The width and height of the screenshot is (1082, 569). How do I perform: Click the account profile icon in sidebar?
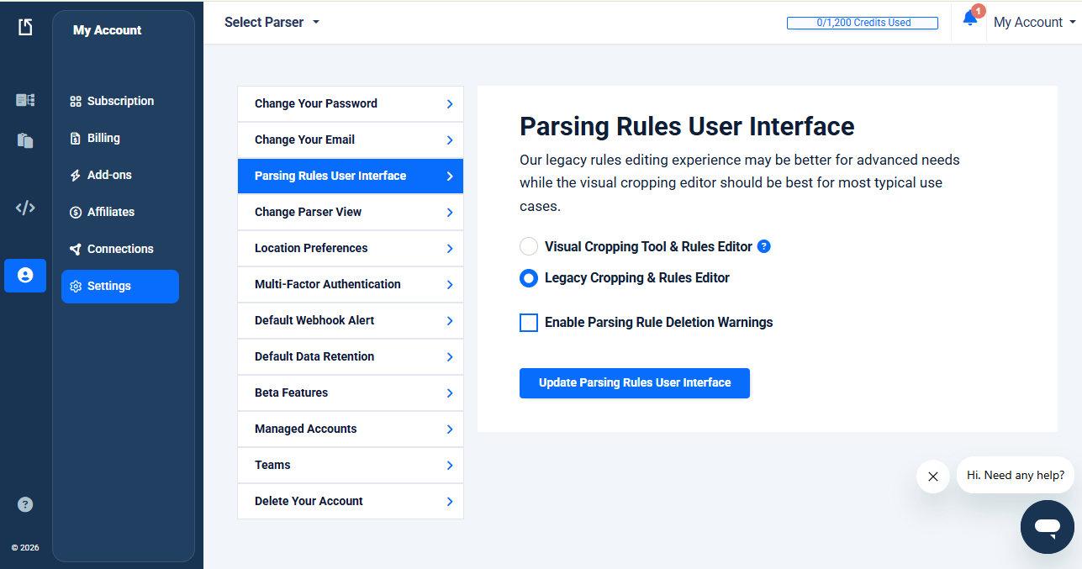[25, 275]
